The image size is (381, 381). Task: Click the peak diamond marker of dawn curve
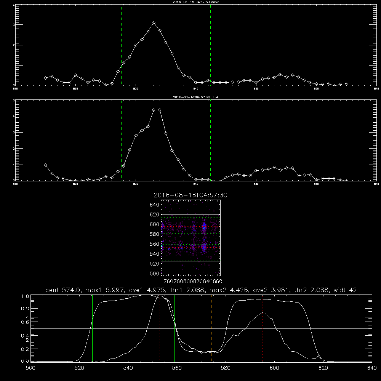coord(154,23)
